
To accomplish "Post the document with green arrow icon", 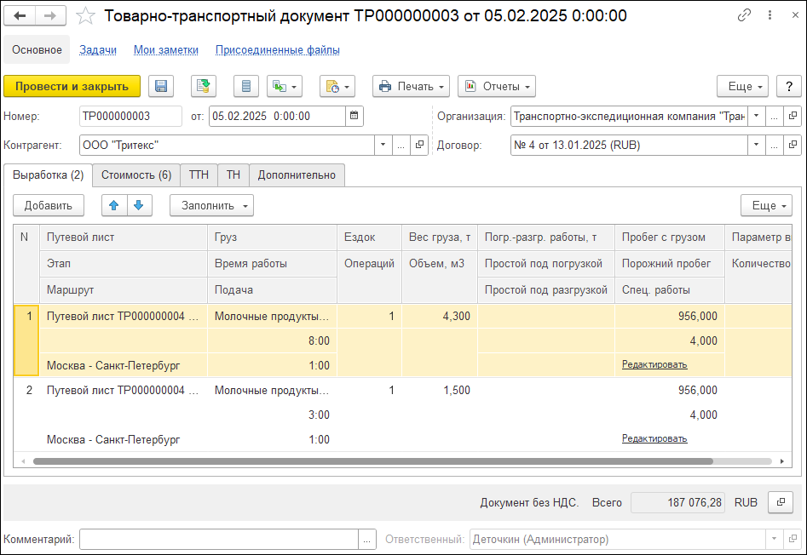I will click(x=204, y=86).
